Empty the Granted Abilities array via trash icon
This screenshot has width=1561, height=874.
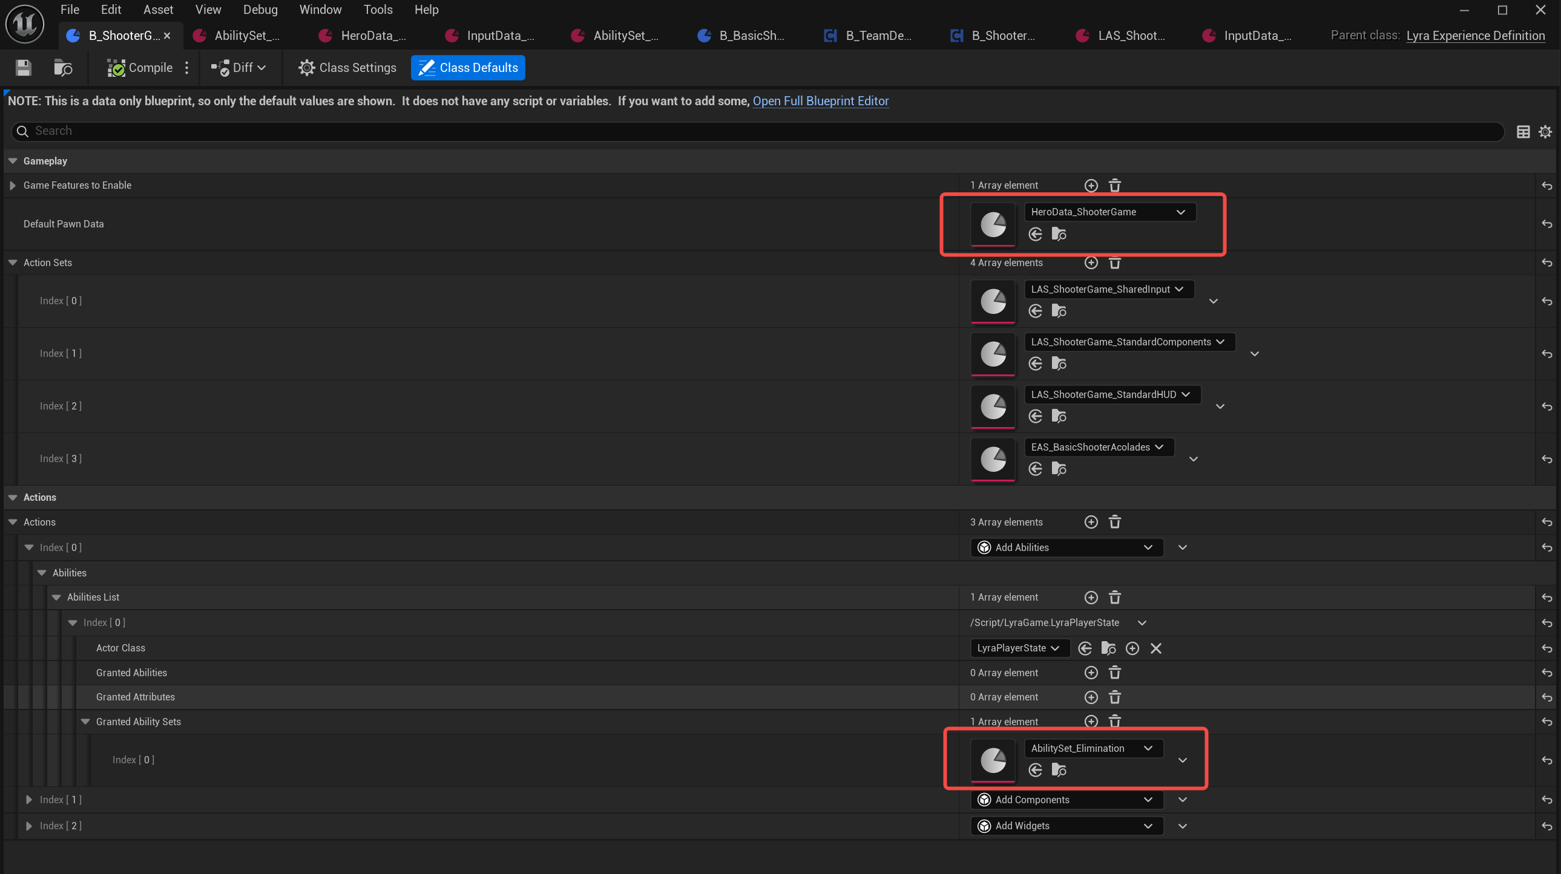pos(1114,673)
